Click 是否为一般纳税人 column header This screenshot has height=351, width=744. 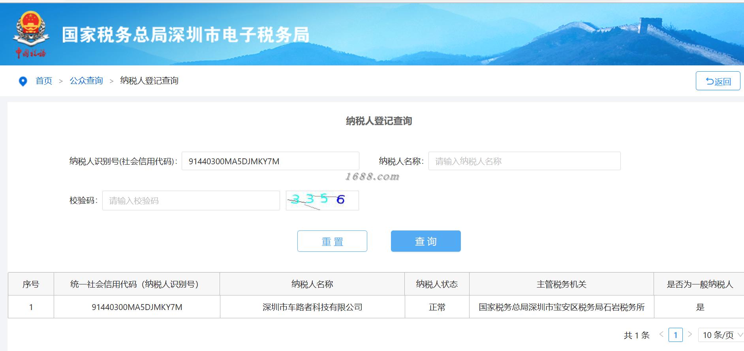pyautogui.click(x=699, y=284)
